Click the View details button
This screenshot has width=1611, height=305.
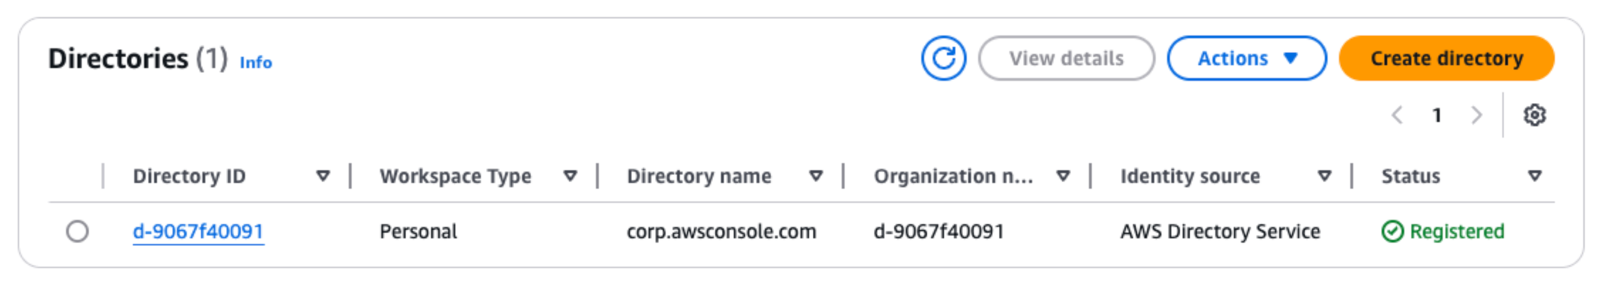(x=1066, y=58)
